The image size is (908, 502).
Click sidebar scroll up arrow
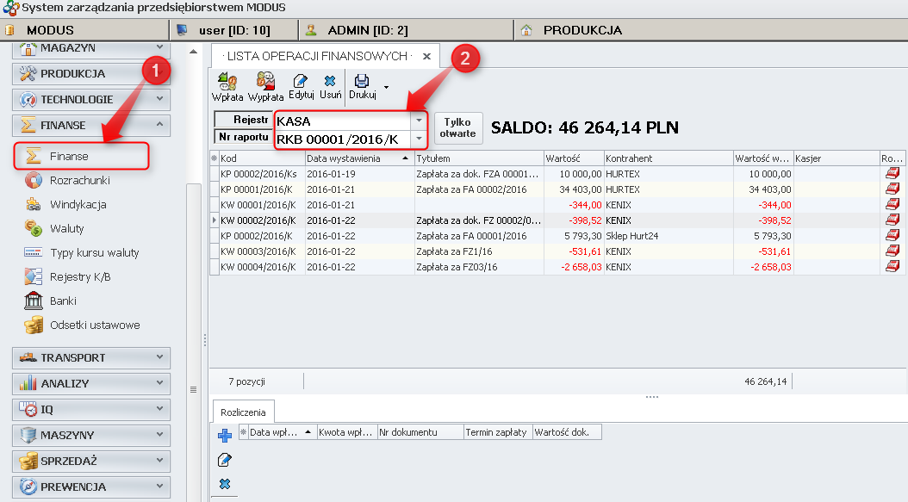tap(194, 53)
